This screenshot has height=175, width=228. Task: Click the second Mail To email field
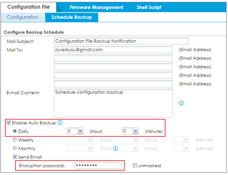pyautogui.click(x=113, y=58)
